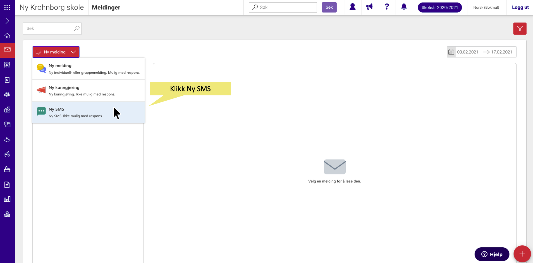Open the desk icon in the sidebar
Image resolution: width=533 pixels, height=263 pixels.
pyautogui.click(x=7, y=169)
